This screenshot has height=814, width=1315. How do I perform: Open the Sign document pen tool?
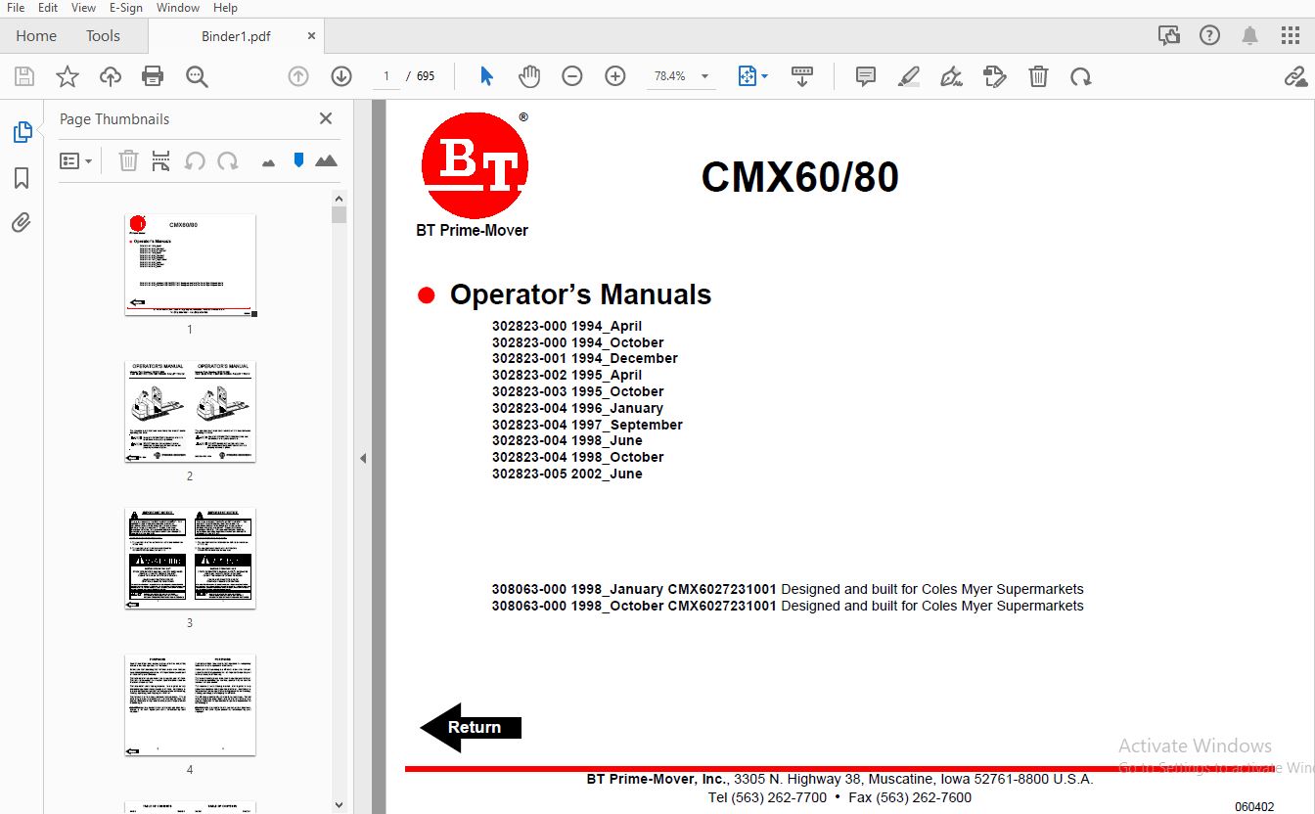tap(951, 76)
